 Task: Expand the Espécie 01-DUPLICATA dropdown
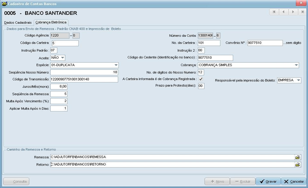tap(116, 65)
